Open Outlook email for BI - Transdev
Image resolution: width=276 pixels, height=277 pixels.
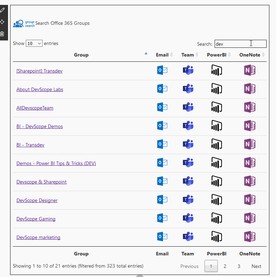[162, 144]
